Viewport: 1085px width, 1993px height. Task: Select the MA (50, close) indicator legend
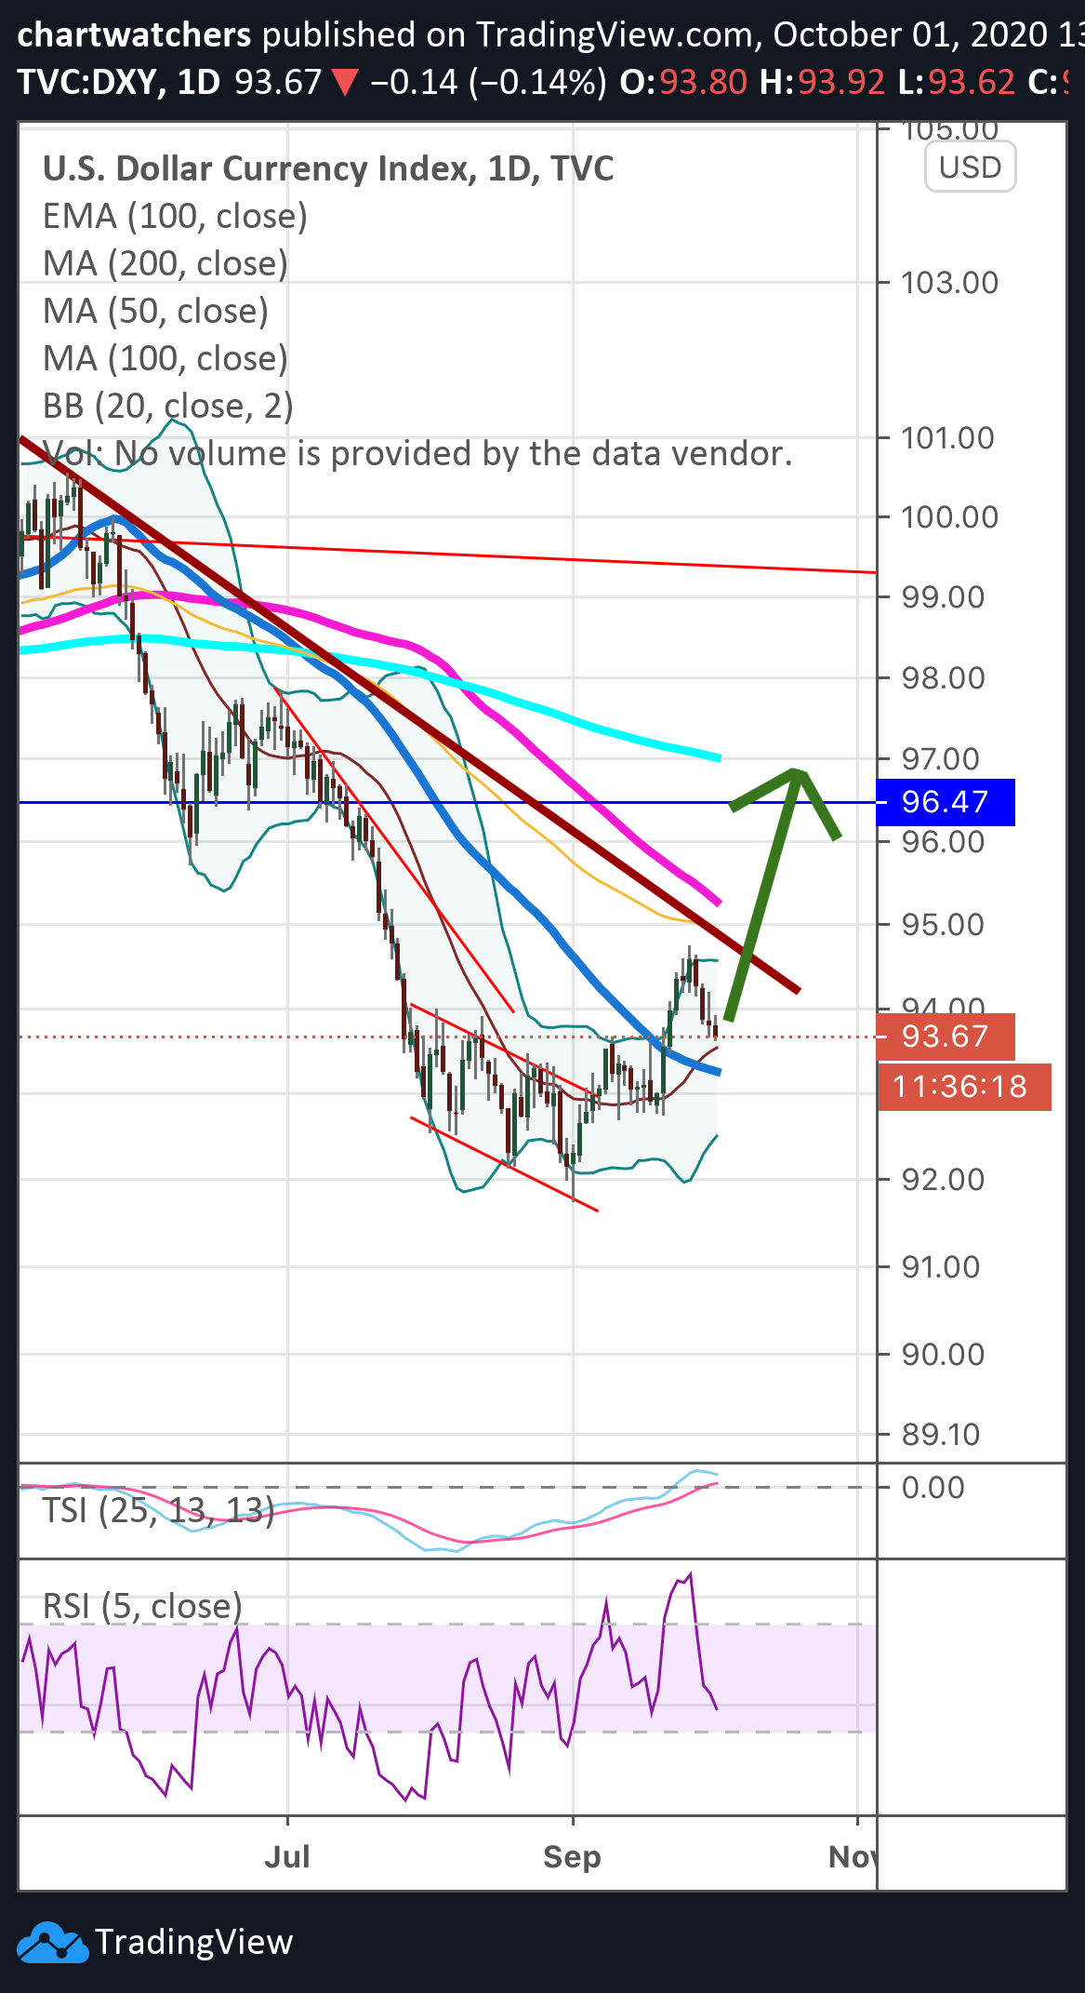pyautogui.click(x=155, y=311)
